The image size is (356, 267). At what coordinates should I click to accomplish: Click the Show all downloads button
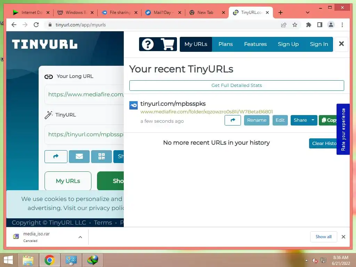(x=323, y=237)
